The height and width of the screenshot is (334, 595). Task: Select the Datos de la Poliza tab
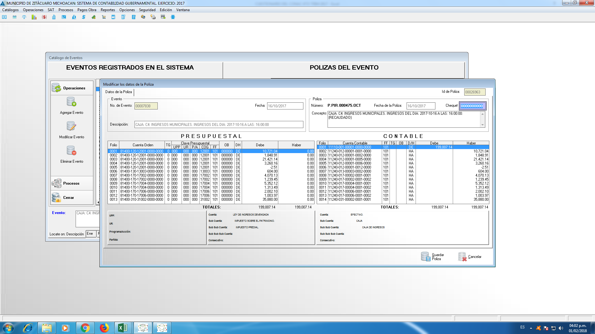(119, 92)
